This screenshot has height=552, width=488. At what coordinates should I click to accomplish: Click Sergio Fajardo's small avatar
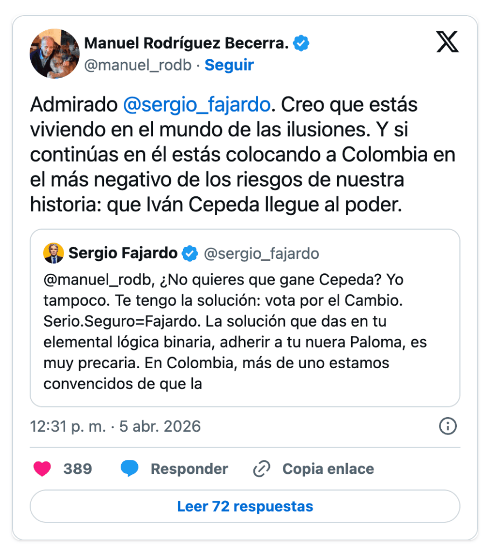[53, 253]
